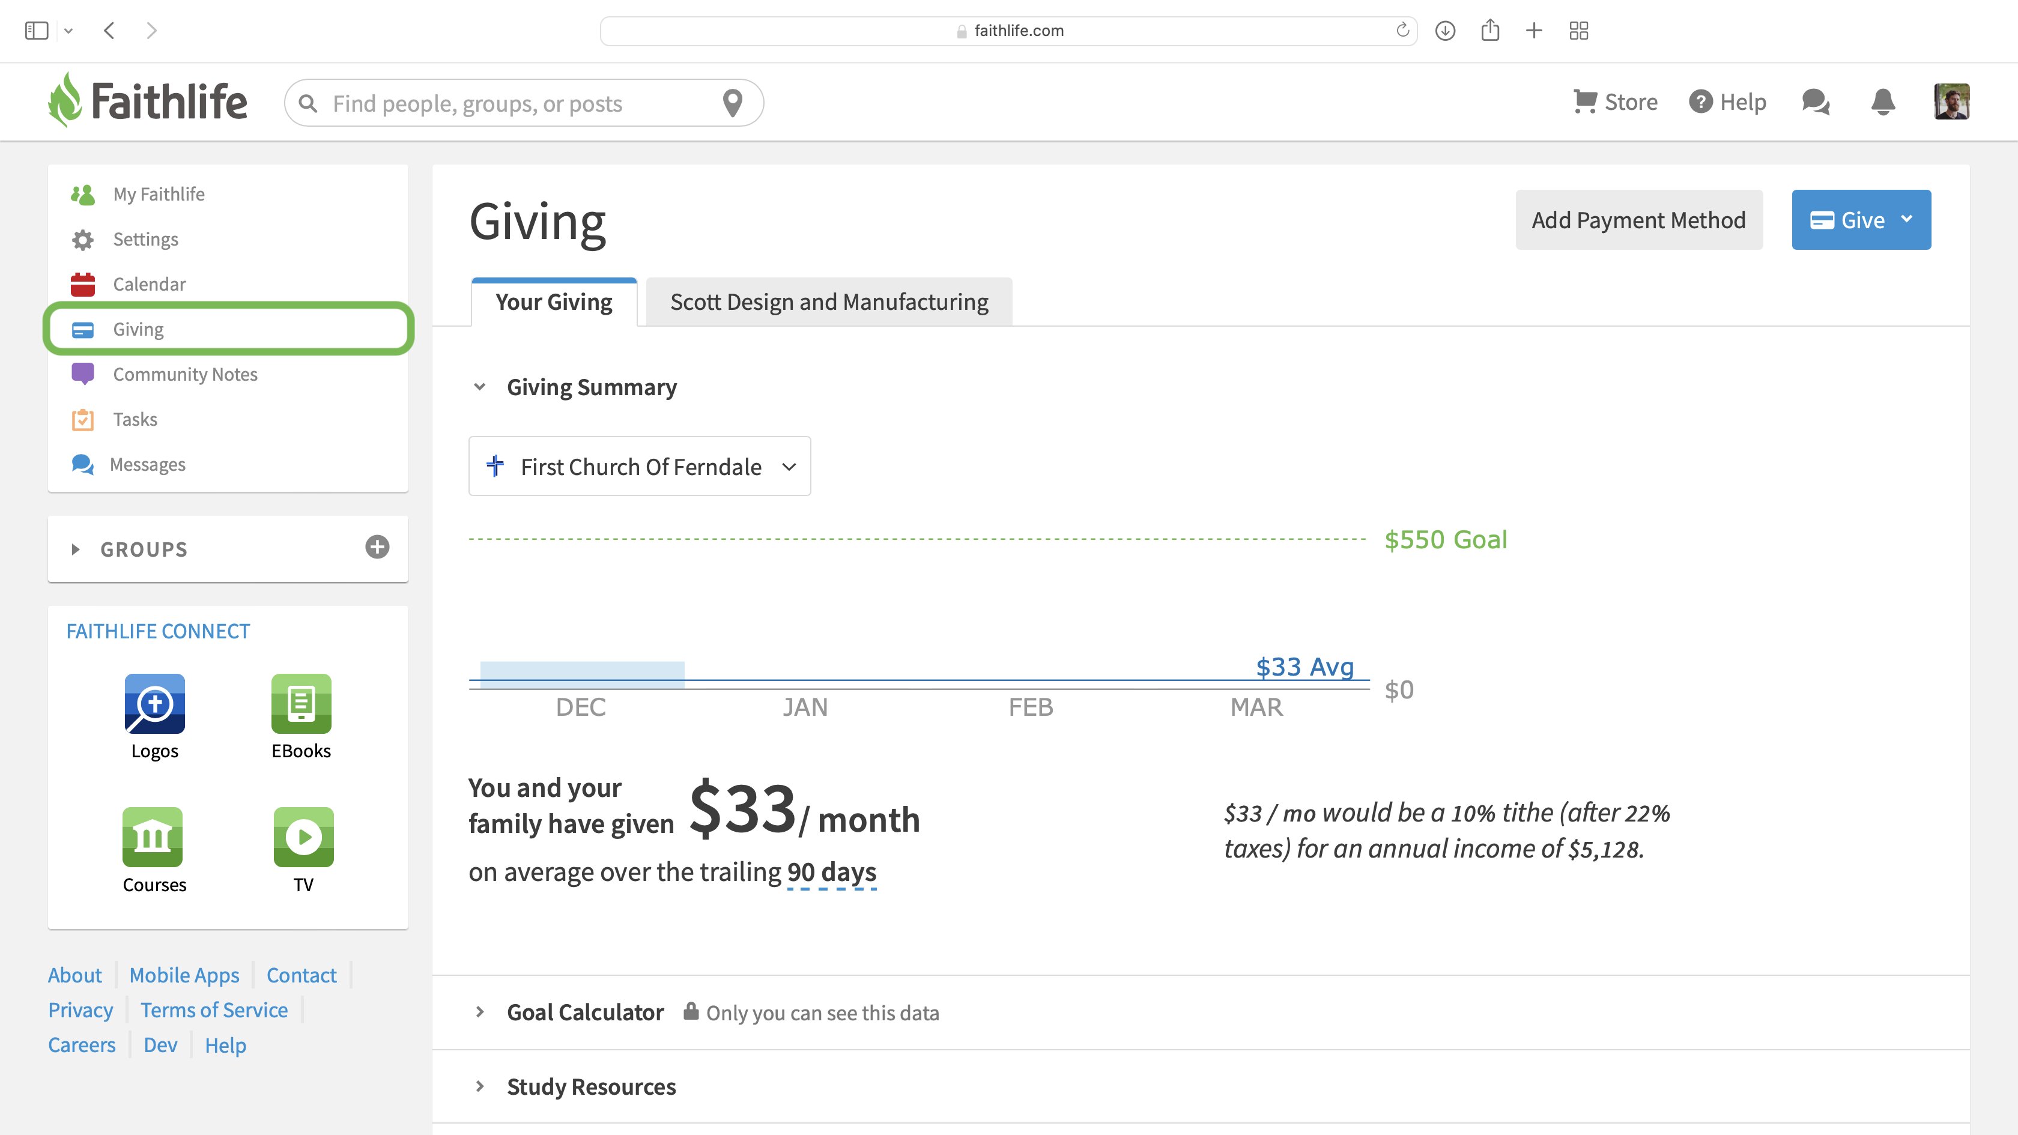Screen dimensions: 2018x1135
Task: Expand the Study Resources section
Action: (479, 1086)
